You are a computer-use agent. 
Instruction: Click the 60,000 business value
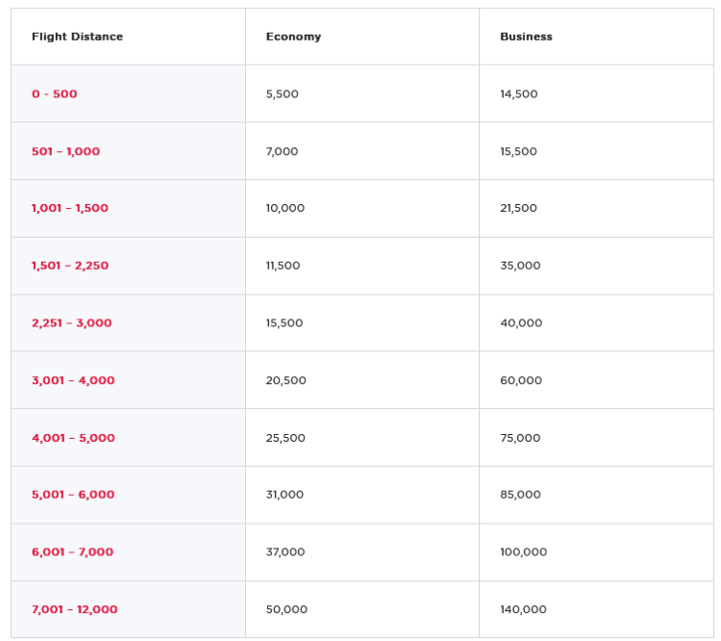pos(521,381)
